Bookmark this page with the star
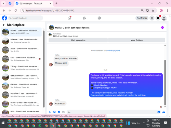 (x=153, y=11)
